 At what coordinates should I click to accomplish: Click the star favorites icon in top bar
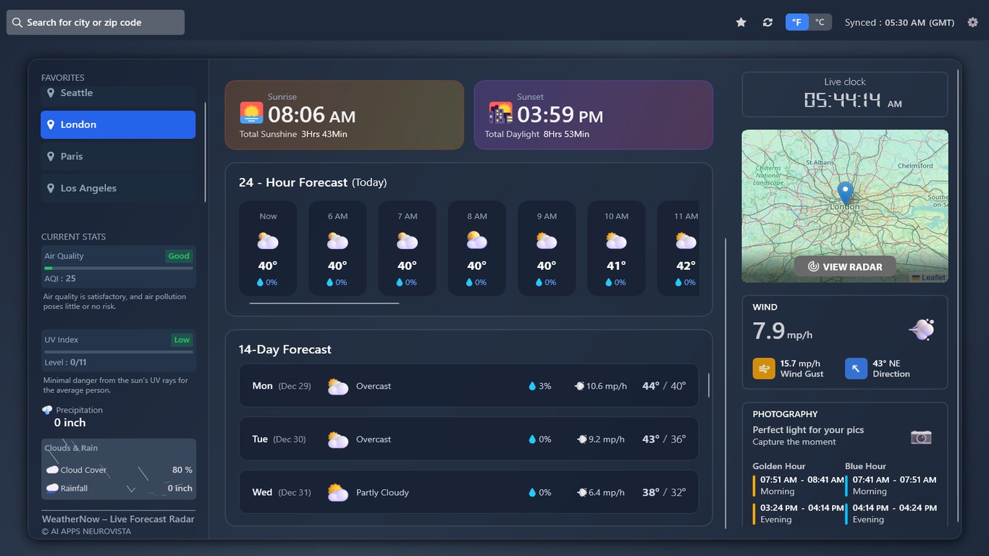tap(741, 22)
